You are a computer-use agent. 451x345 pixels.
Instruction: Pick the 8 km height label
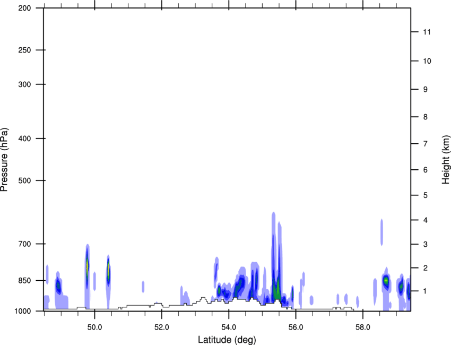pyautogui.click(x=425, y=117)
